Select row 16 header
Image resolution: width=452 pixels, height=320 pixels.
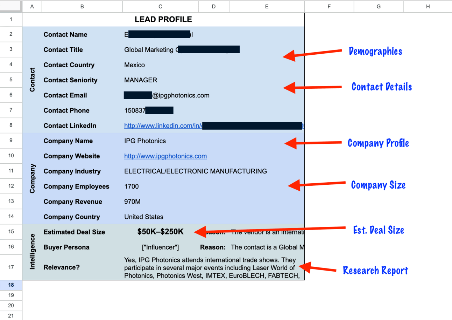[x=11, y=247]
